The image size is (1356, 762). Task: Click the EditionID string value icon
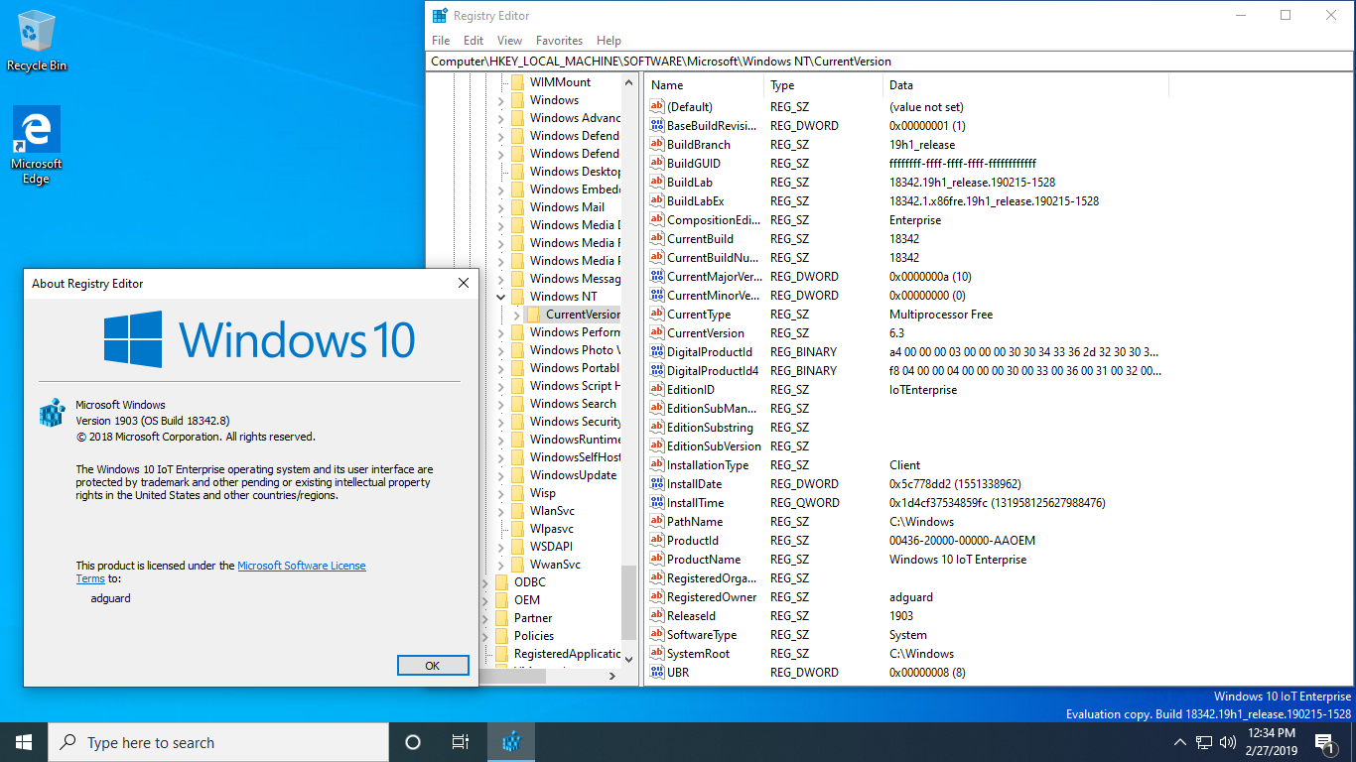[657, 390]
